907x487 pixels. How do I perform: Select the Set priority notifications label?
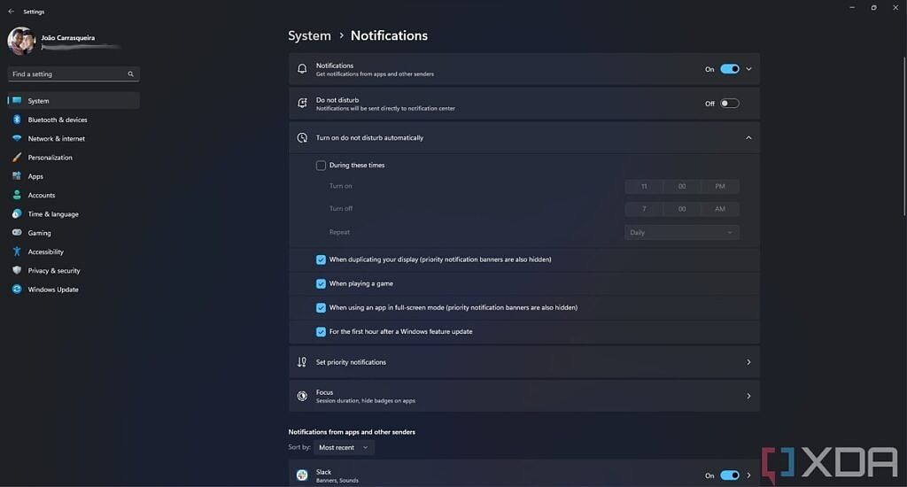[351, 362]
